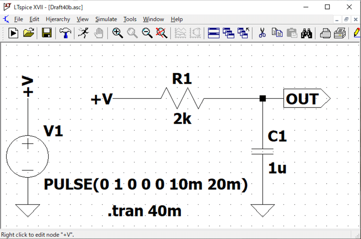Click the Close All Windows icon
This screenshot has width=361, height=239.
pyautogui.click(x=244, y=33)
